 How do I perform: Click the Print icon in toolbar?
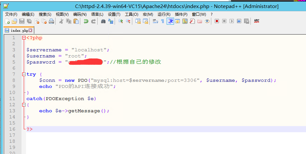click(51, 21)
